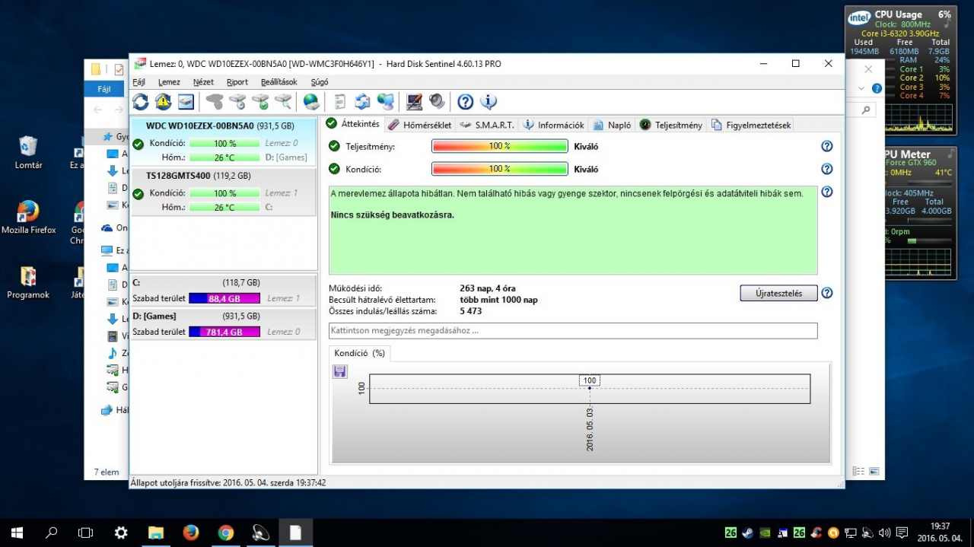
Task: Switch to the S.M.A.R.T. tab
Action: [487, 125]
